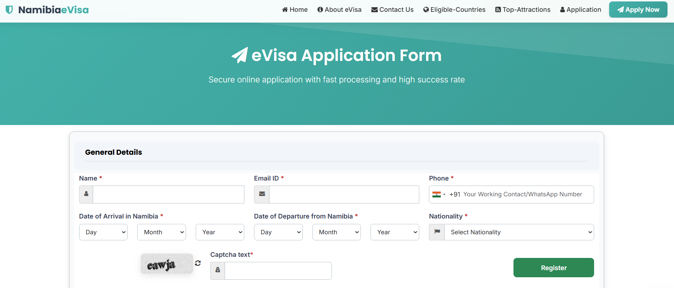Click the paper plane icon in heading
The image size is (674, 288).
[240, 55]
